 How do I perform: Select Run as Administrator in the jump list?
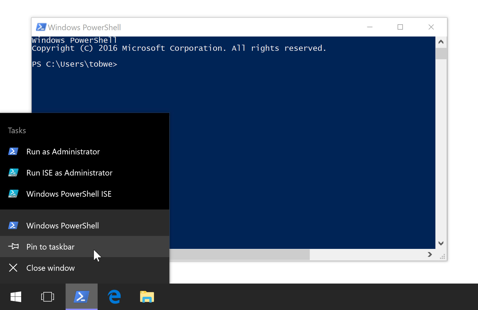tap(85, 152)
